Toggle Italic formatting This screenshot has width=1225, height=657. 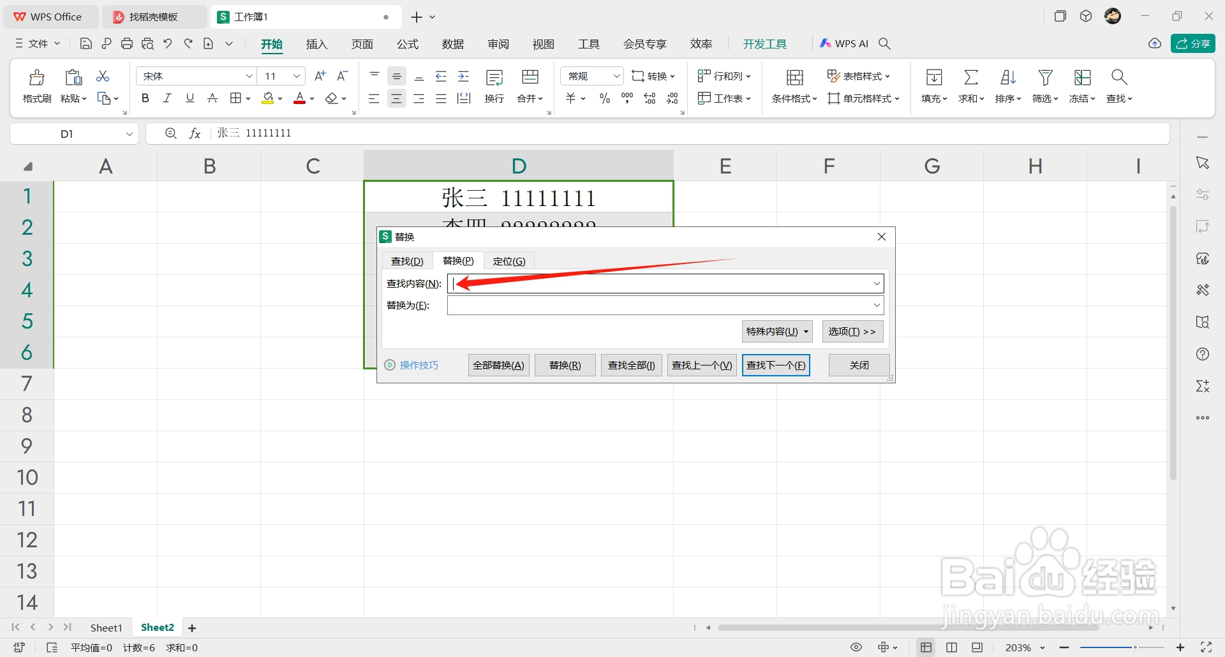coord(168,98)
